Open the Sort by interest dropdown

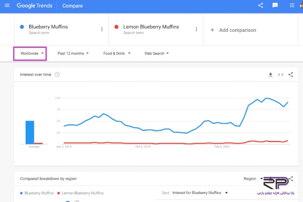click(200, 193)
